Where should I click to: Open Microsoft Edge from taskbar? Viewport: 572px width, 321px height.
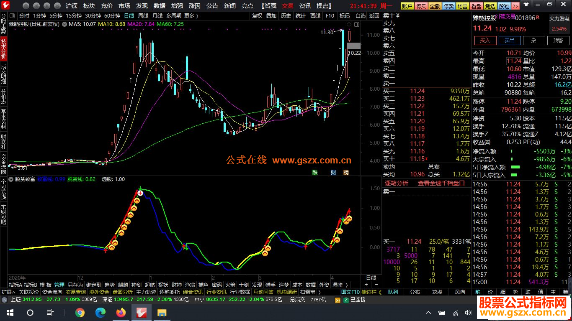tap(100, 312)
